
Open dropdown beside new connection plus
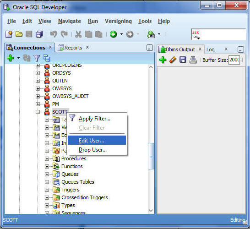coord(18,58)
